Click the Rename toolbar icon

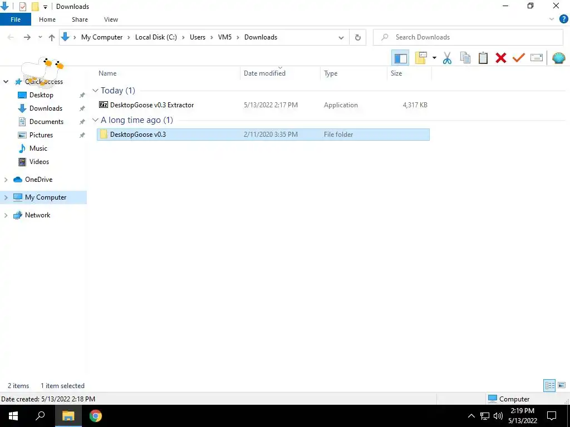click(x=536, y=58)
